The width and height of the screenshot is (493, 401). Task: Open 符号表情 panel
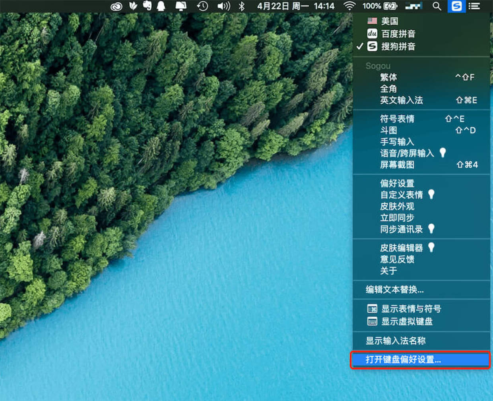pyautogui.click(x=421, y=119)
